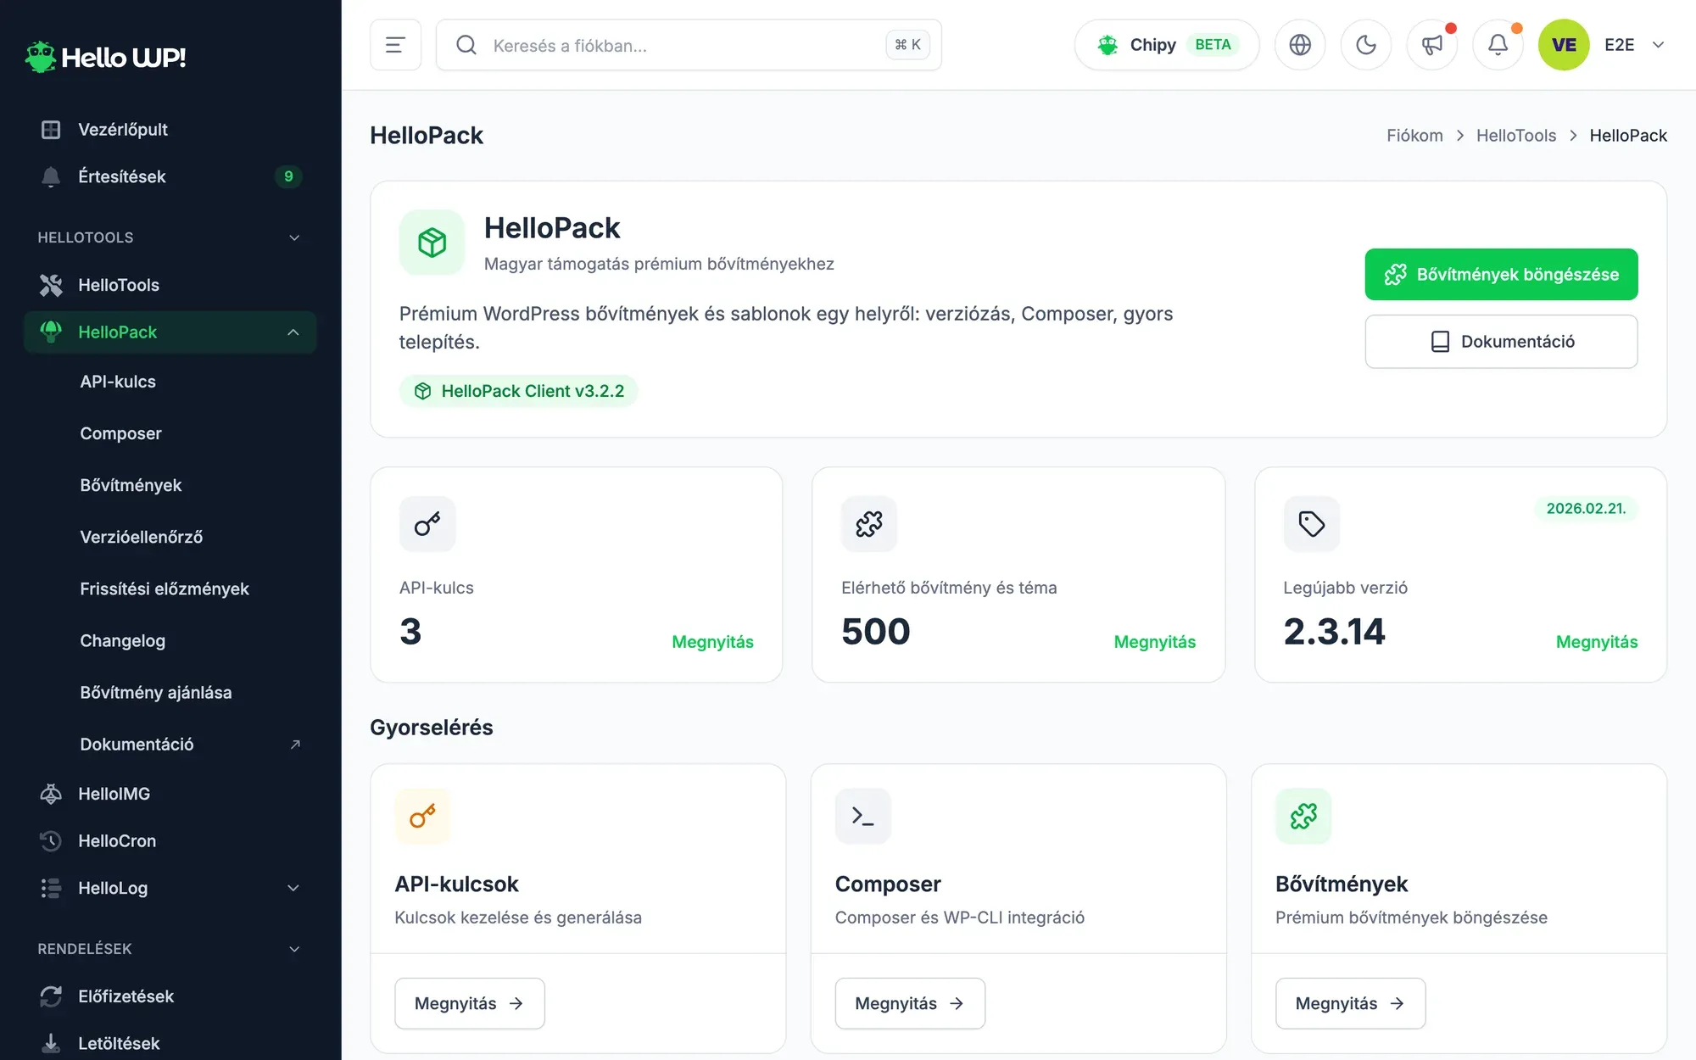Select Composer submenu item in the sidebar
The image size is (1696, 1060).
tap(120, 433)
